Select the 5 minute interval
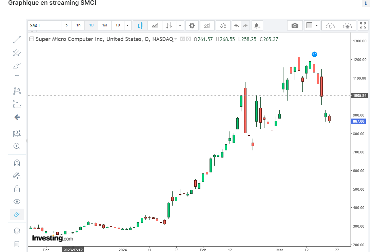Screen dimensions: 376x252 pos(66,25)
